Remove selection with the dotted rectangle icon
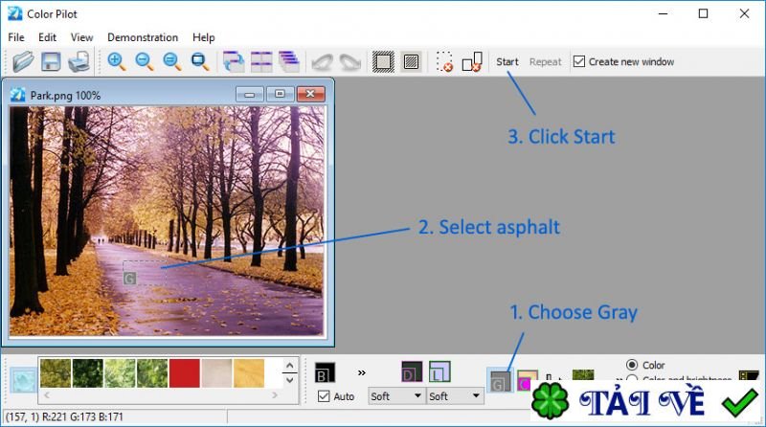 pyautogui.click(x=444, y=62)
